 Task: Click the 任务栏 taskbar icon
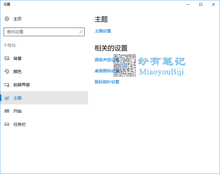[x=7, y=124]
